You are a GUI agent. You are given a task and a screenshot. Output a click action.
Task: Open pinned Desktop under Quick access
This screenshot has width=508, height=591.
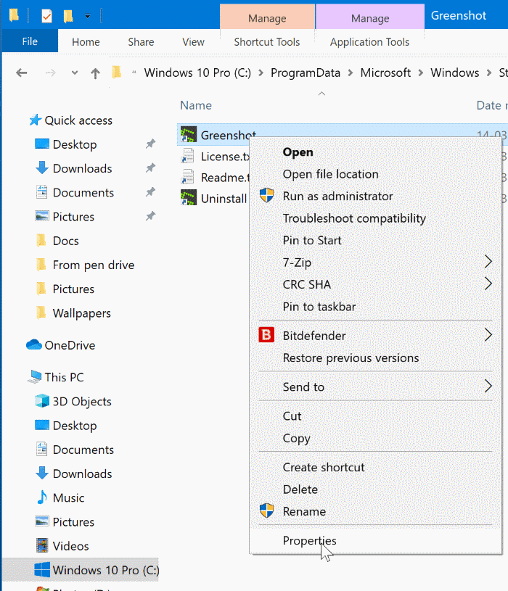pyautogui.click(x=75, y=144)
